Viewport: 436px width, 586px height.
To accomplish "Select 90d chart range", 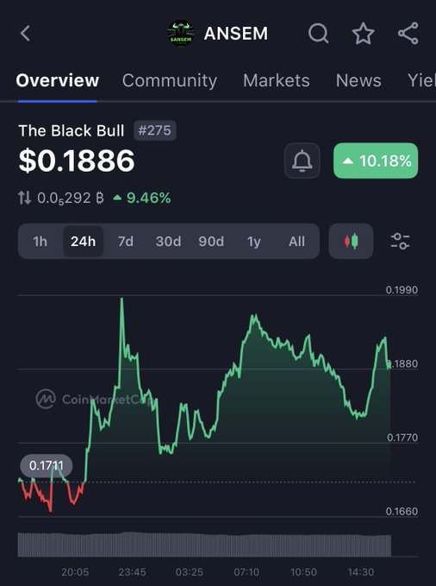I will (211, 242).
